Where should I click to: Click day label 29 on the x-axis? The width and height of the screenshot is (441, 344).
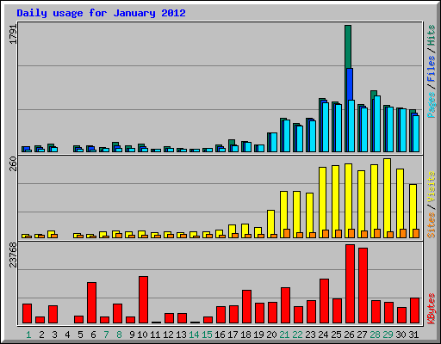pyautogui.click(x=388, y=335)
